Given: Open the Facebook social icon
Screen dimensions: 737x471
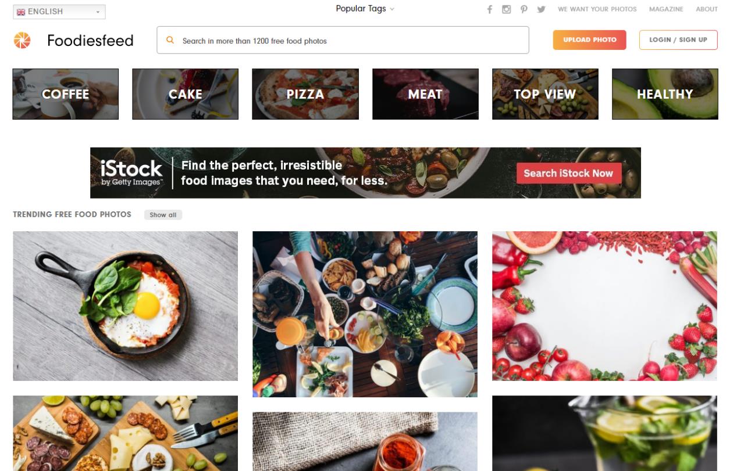Looking at the screenshot, I should point(490,9).
